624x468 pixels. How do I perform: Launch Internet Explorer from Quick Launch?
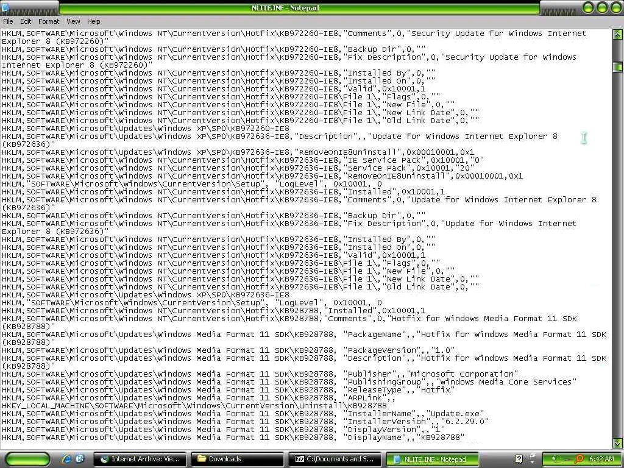click(x=66, y=459)
